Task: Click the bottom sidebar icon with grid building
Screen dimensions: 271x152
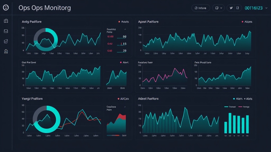Action: coord(6,51)
